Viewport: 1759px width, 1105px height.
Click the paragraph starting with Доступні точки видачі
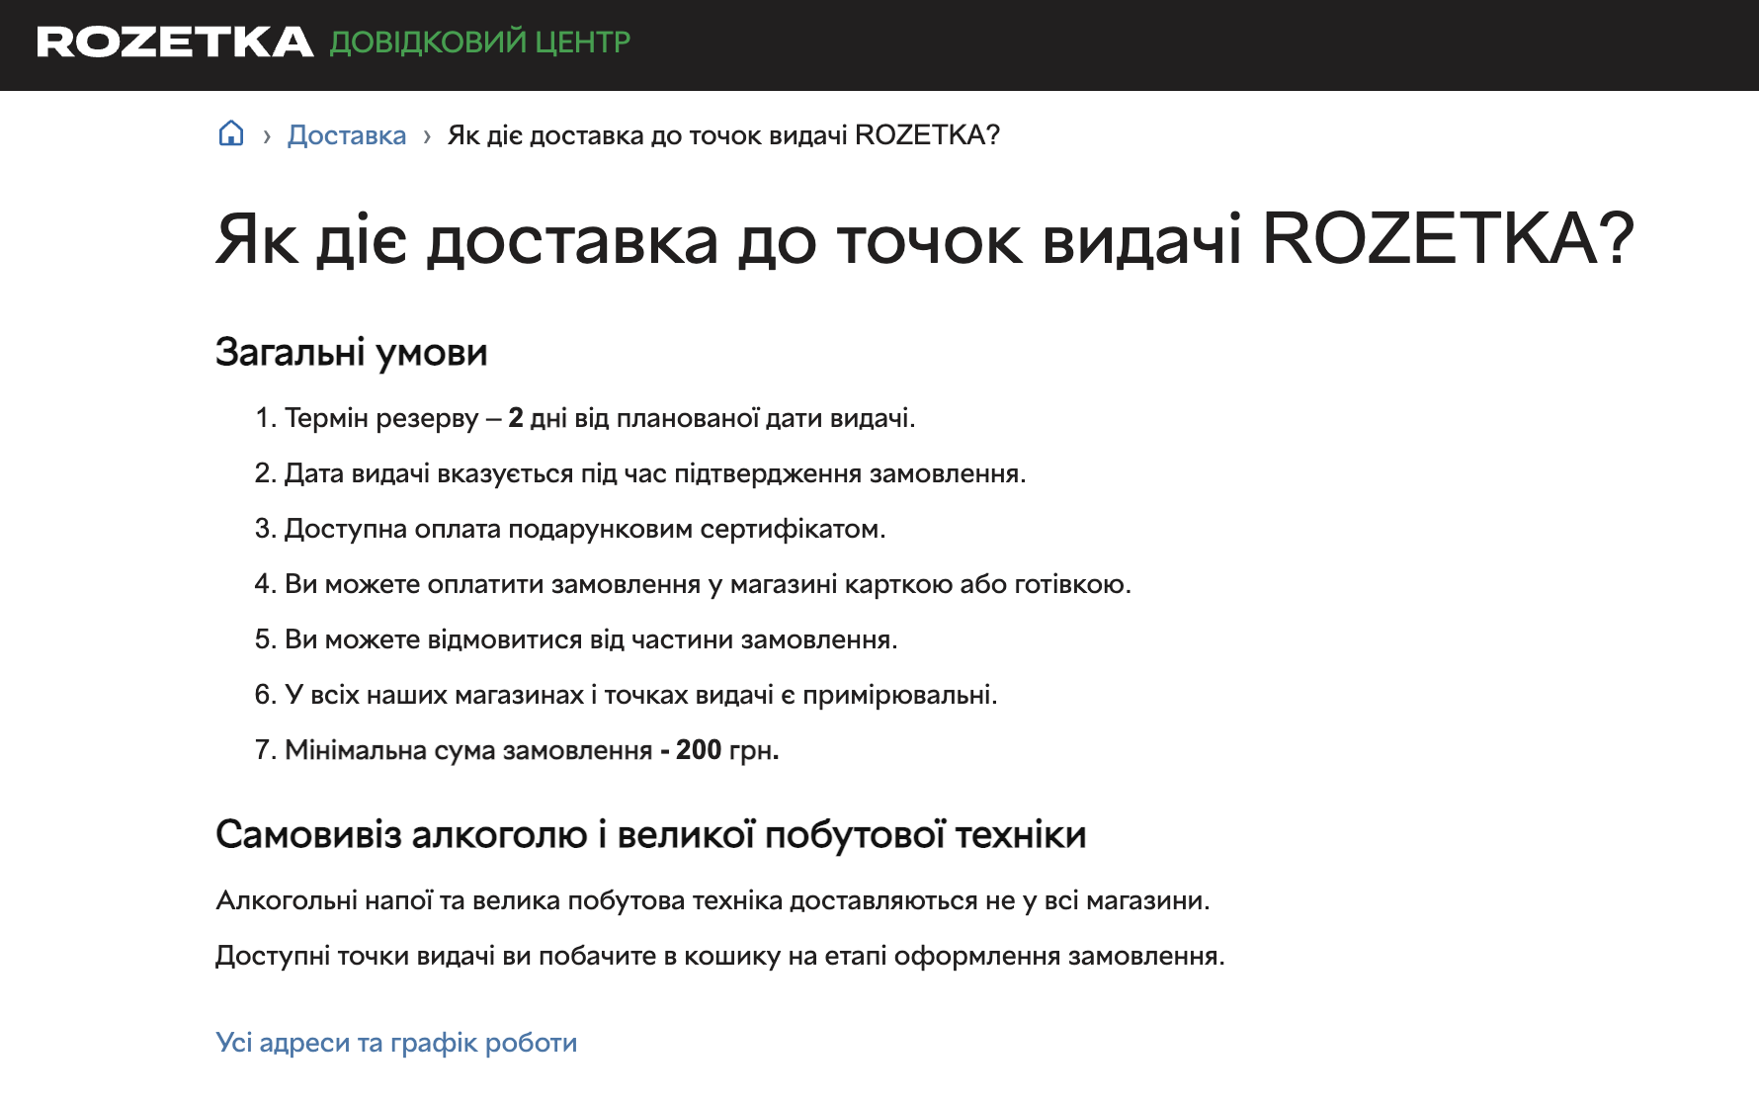(719, 956)
